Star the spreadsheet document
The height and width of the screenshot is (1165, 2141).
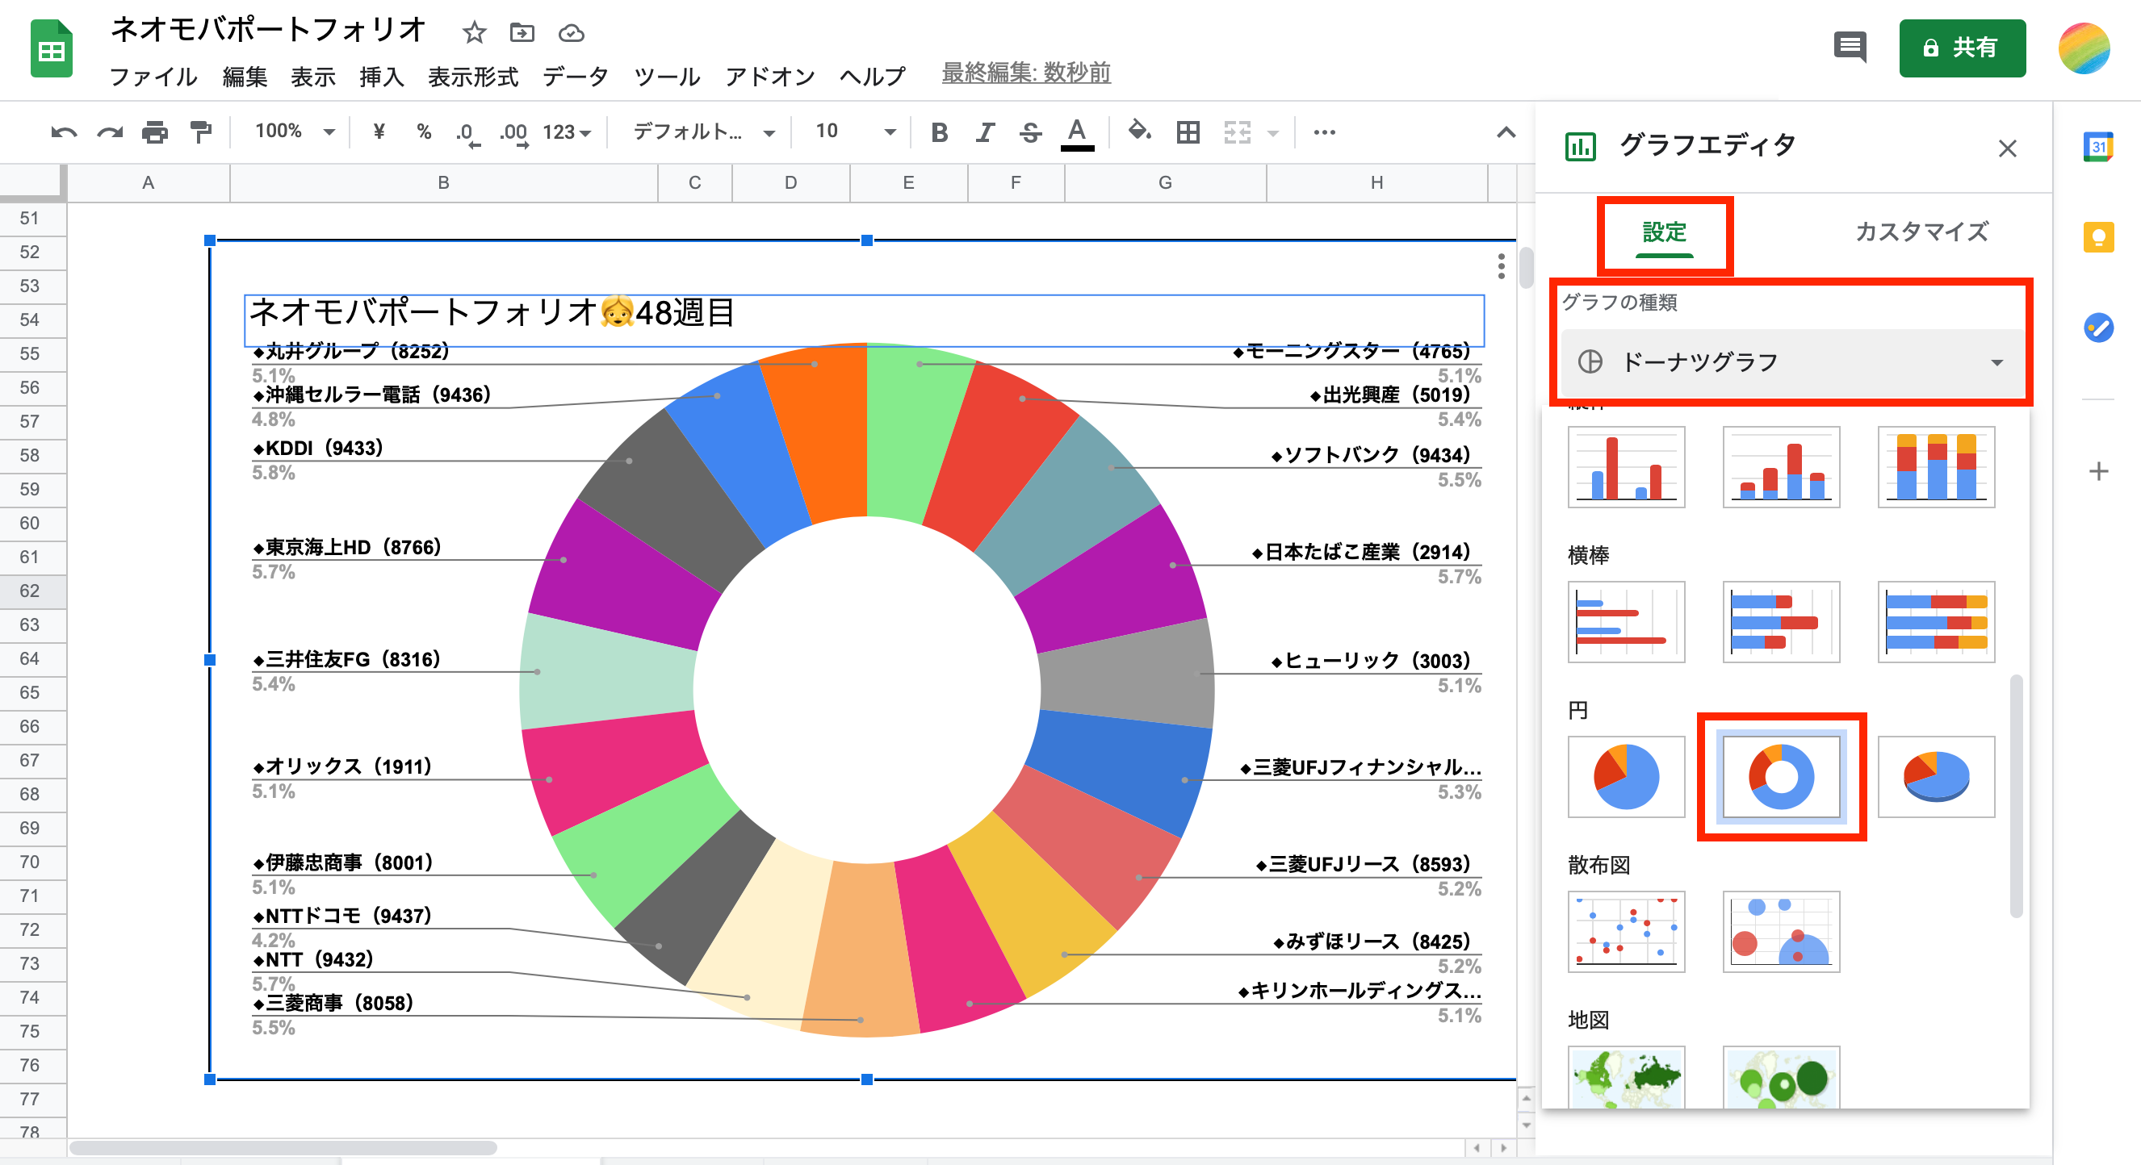click(474, 33)
